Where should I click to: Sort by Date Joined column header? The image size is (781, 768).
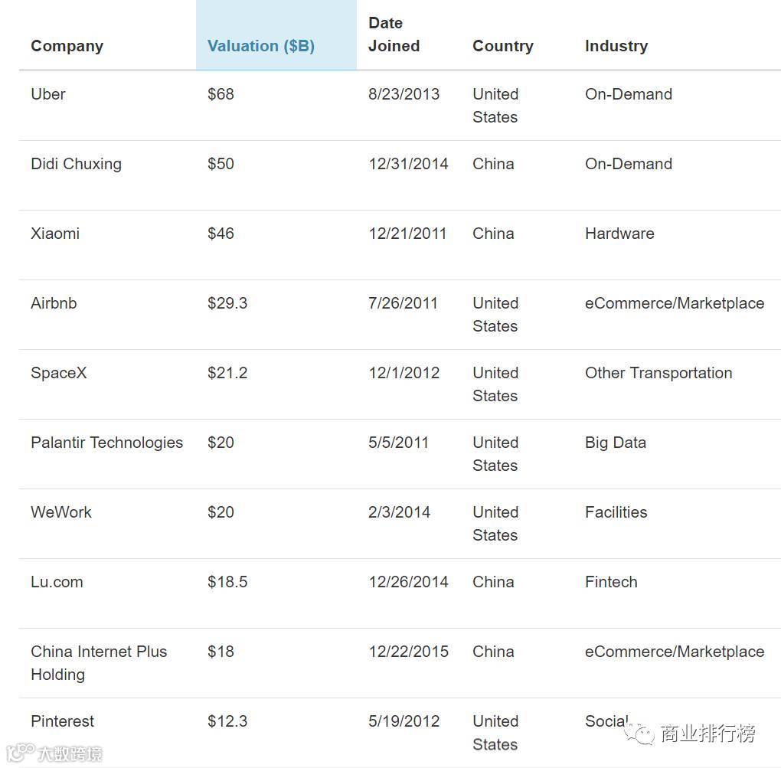[394, 34]
